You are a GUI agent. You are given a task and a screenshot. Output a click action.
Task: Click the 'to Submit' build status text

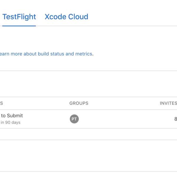tap(12, 116)
